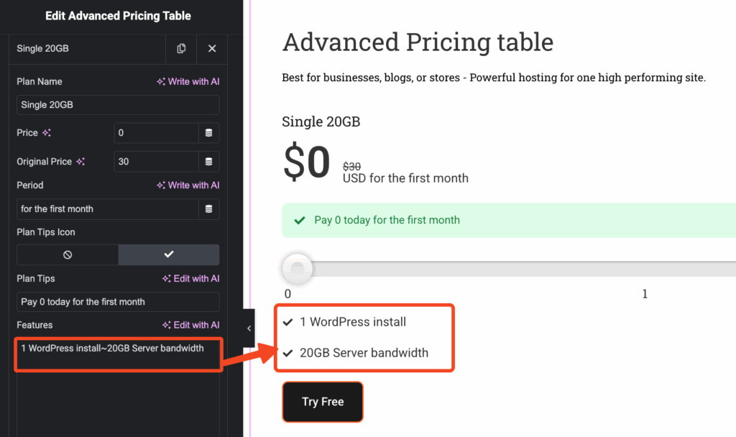
Task: Open dynamic tags for Price field
Action: tap(209, 132)
